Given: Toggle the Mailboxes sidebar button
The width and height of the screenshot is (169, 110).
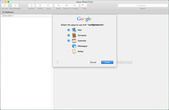Looking at the screenshot, I should click(x=8, y=12).
